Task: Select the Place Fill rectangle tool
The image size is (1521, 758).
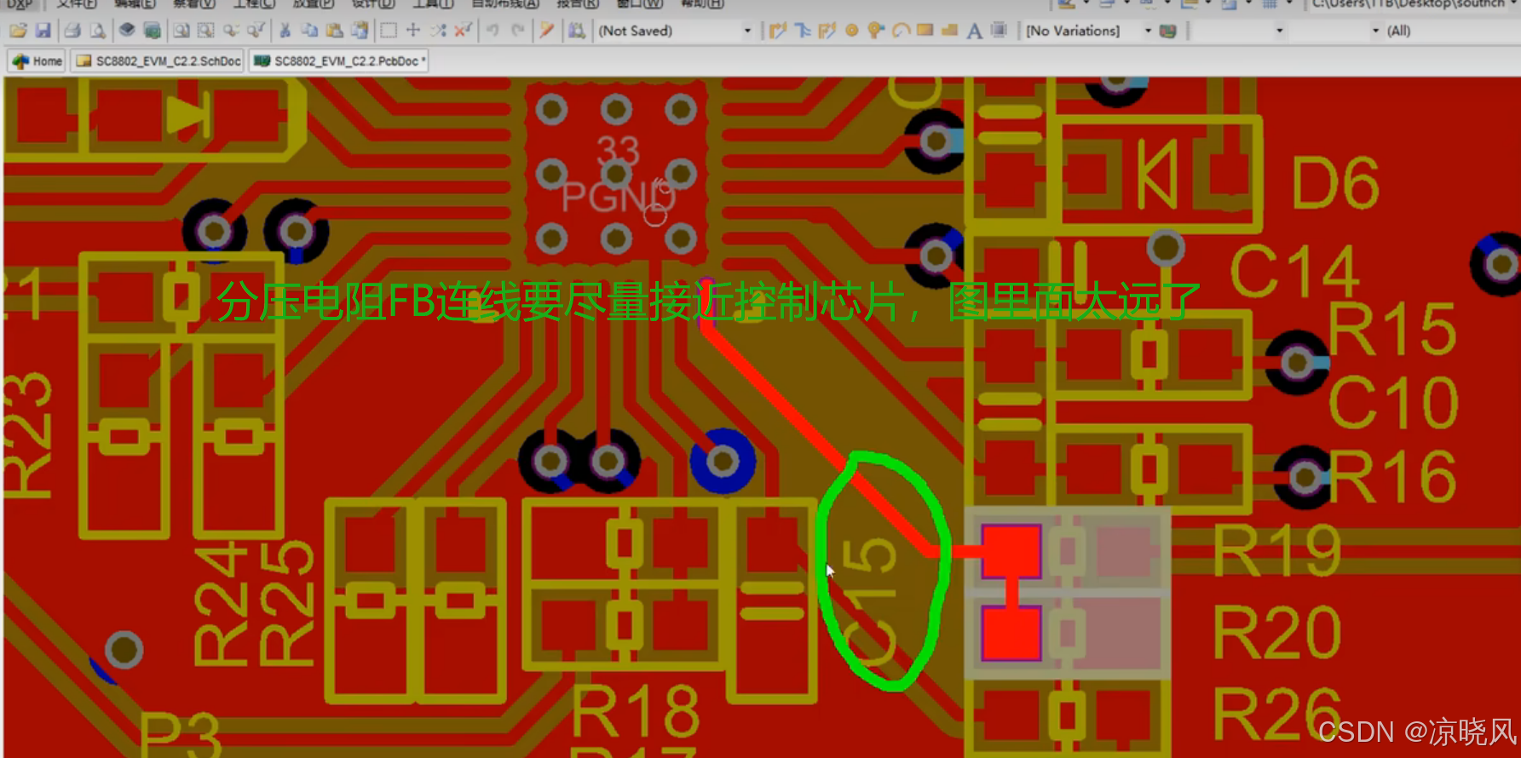Action: pos(925,31)
